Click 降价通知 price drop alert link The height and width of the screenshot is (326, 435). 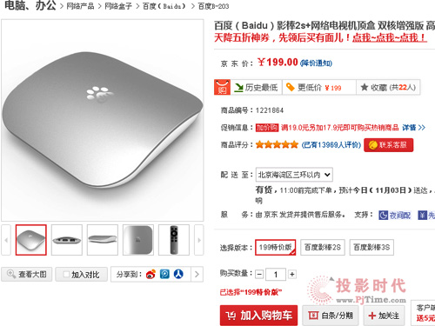coord(316,63)
